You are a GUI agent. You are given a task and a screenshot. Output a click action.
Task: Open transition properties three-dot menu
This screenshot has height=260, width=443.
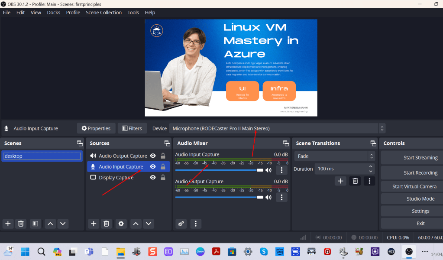[369, 181]
